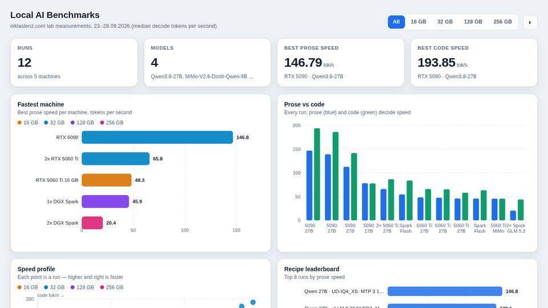Open the Models stat card

207,63
